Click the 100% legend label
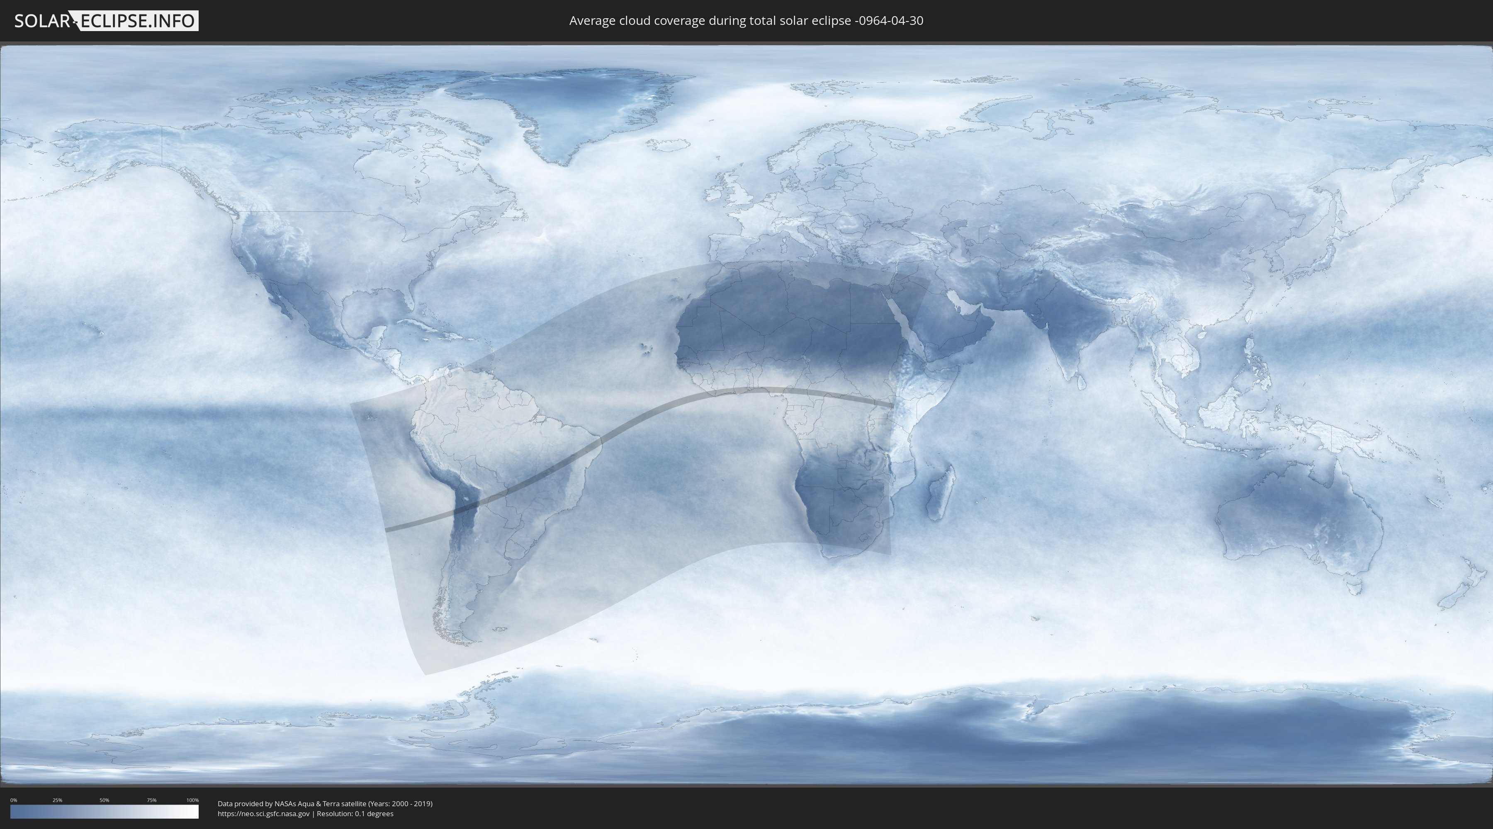1493x829 pixels. [x=192, y=800]
